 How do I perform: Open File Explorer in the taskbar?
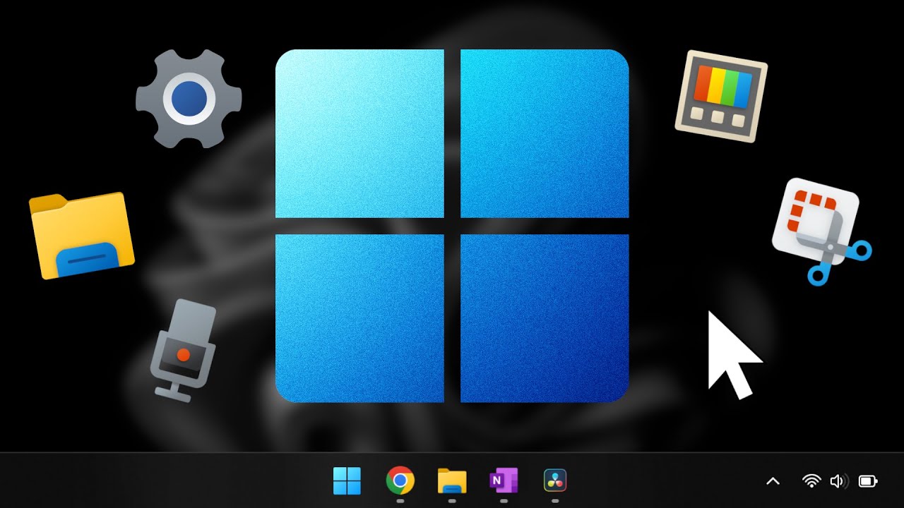click(x=452, y=481)
